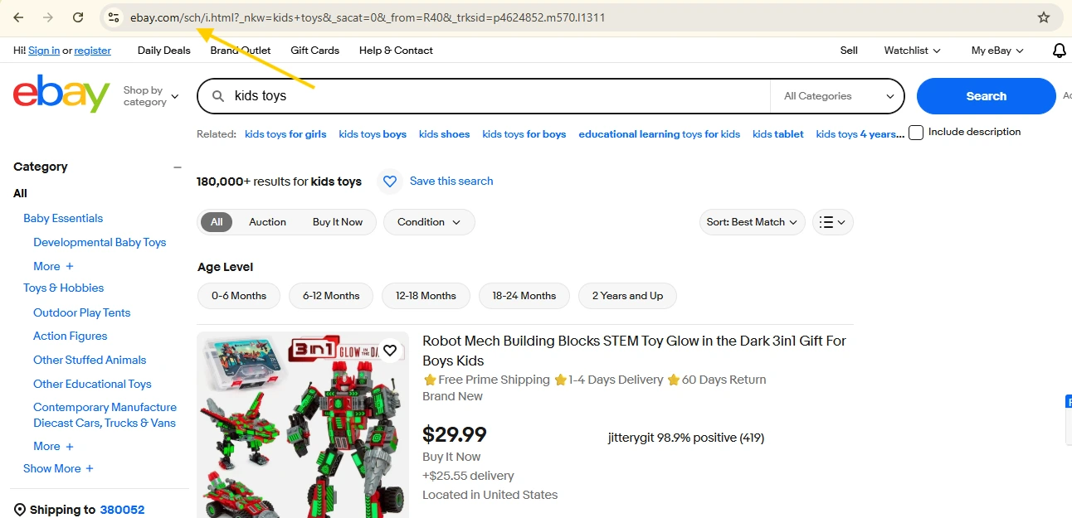Viewport: 1072px width, 518px height.
Task: Click the shipping location pin icon
Action: pos(19,509)
